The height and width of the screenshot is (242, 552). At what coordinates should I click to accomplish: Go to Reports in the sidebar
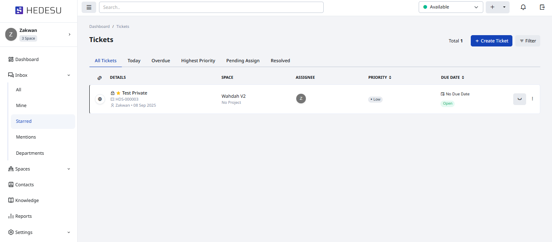(23, 216)
